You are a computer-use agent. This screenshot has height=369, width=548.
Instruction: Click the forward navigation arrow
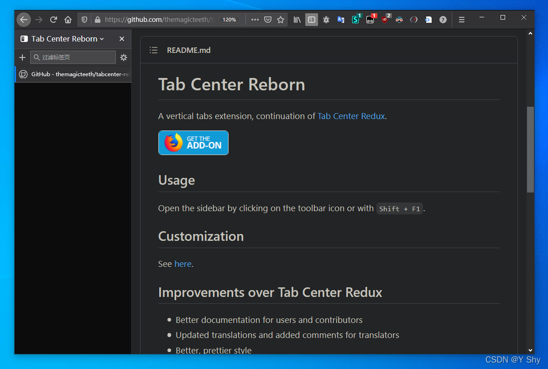(x=39, y=20)
